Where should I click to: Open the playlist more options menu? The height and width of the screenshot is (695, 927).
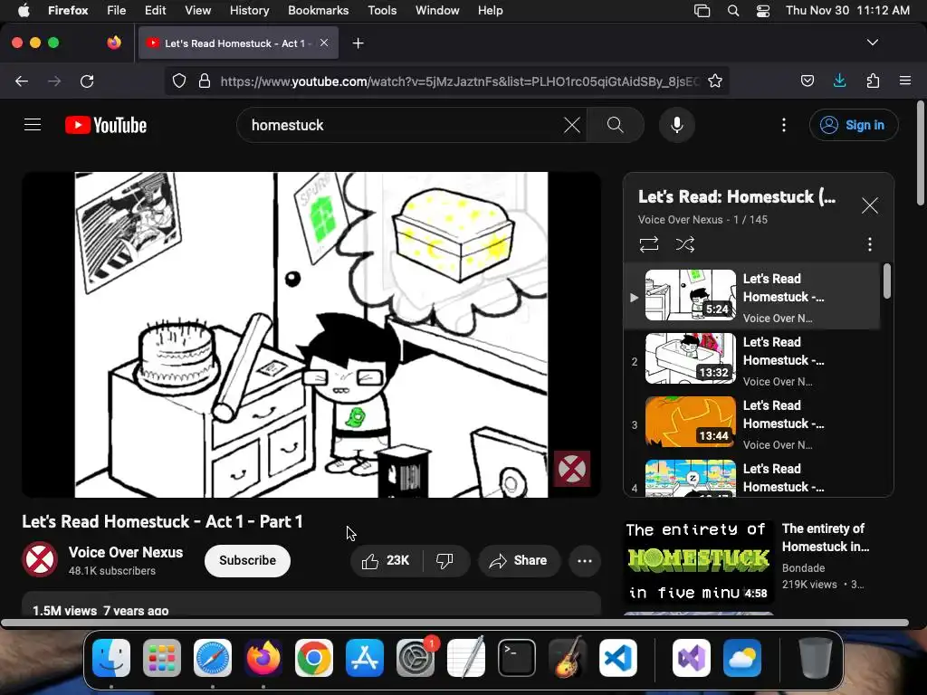pyautogui.click(x=870, y=244)
